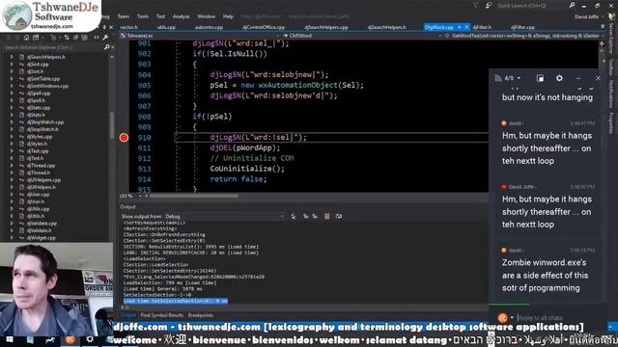Open the Breakpoints tab
Screen dimensions: 618x347
(x=201, y=315)
